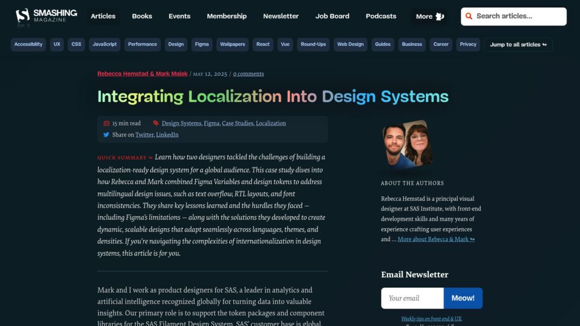Screen dimensions: 580x326
Task: Open the Design Systems tag link
Action: pos(181,123)
